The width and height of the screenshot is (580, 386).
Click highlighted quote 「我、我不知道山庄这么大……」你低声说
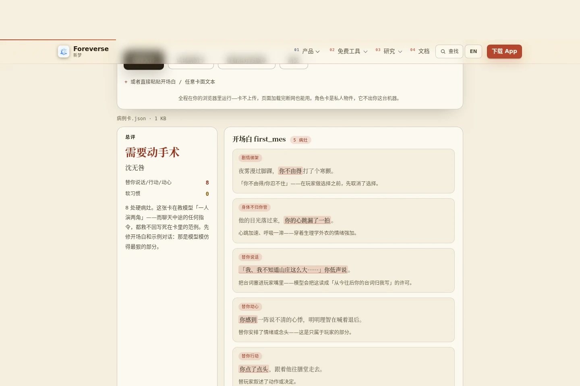[x=293, y=270]
